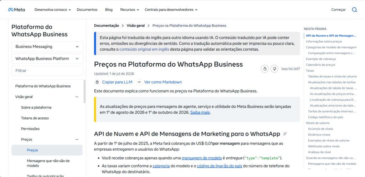The height and width of the screenshot is (177, 365).
Task: Jump to Calendário de preços section
Action: 320,65
